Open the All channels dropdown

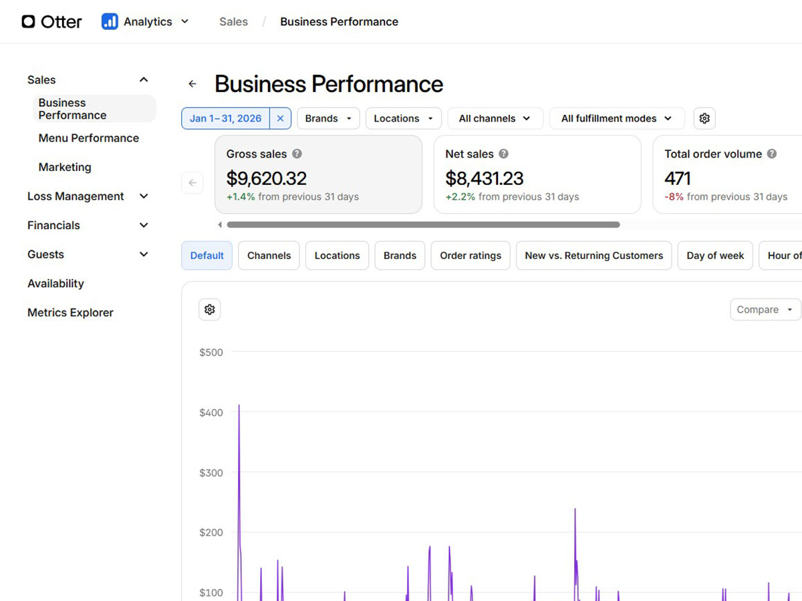click(x=495, y=118)
